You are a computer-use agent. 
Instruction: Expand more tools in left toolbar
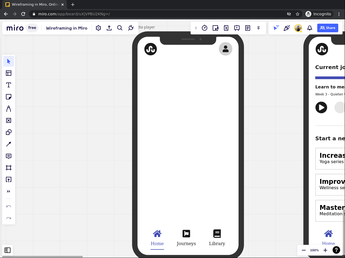tap(9, 191)
